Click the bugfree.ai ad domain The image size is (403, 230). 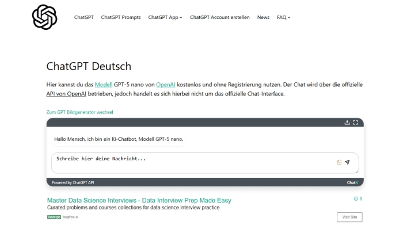70,217
